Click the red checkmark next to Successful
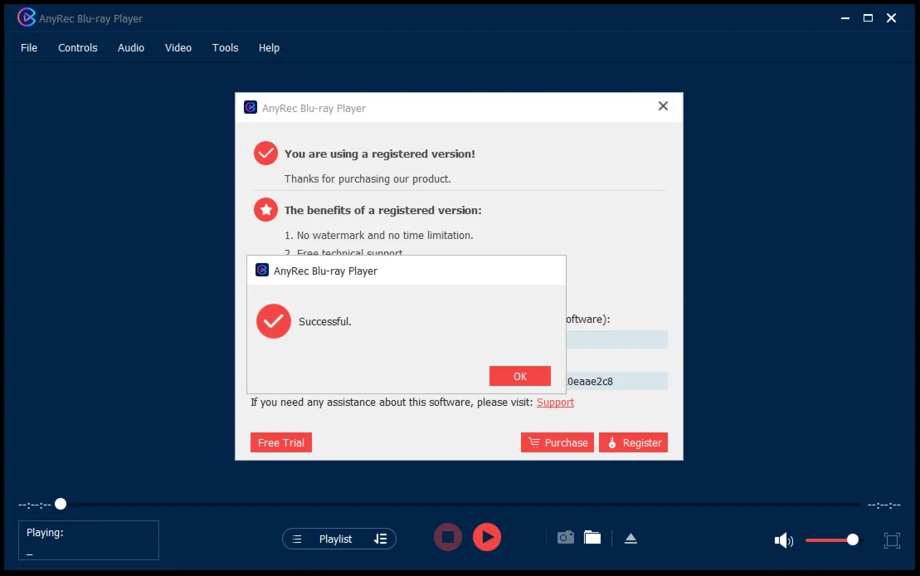The image size is (920, 576). pos(274,321)
